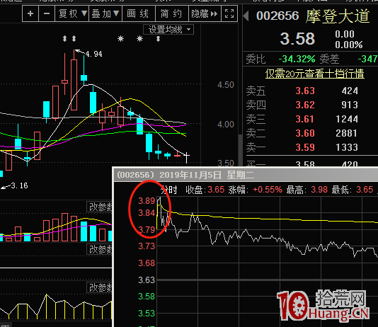
Task: Click the 隐藏 hide panel button
Action: pos(205,13)
